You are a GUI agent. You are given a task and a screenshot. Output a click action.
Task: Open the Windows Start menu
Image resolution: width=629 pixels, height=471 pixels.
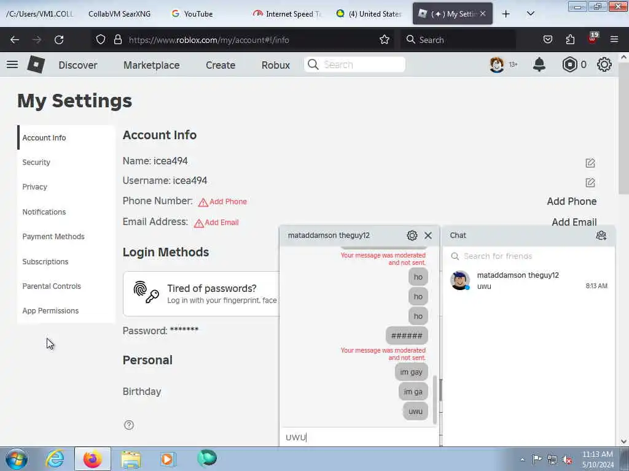(17, 459)
